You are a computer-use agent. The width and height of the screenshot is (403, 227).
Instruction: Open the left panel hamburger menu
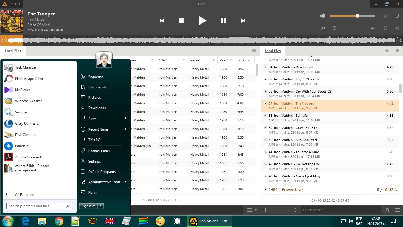tap(254, 51)
